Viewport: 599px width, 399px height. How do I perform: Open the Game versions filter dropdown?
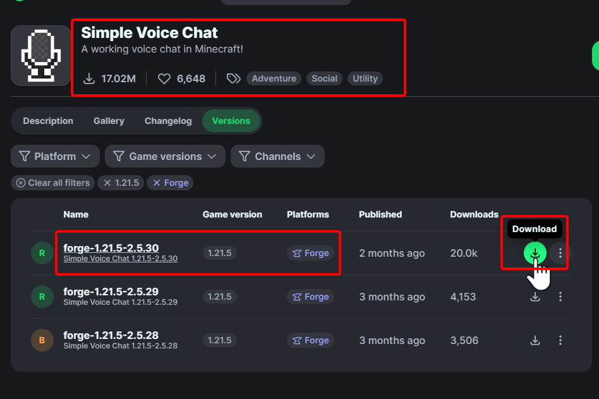coord(165,156)
